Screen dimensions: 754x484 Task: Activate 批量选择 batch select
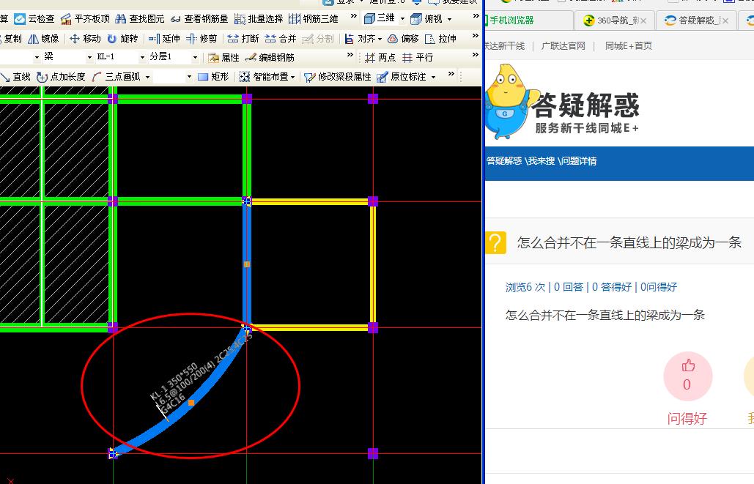point(258,19)
